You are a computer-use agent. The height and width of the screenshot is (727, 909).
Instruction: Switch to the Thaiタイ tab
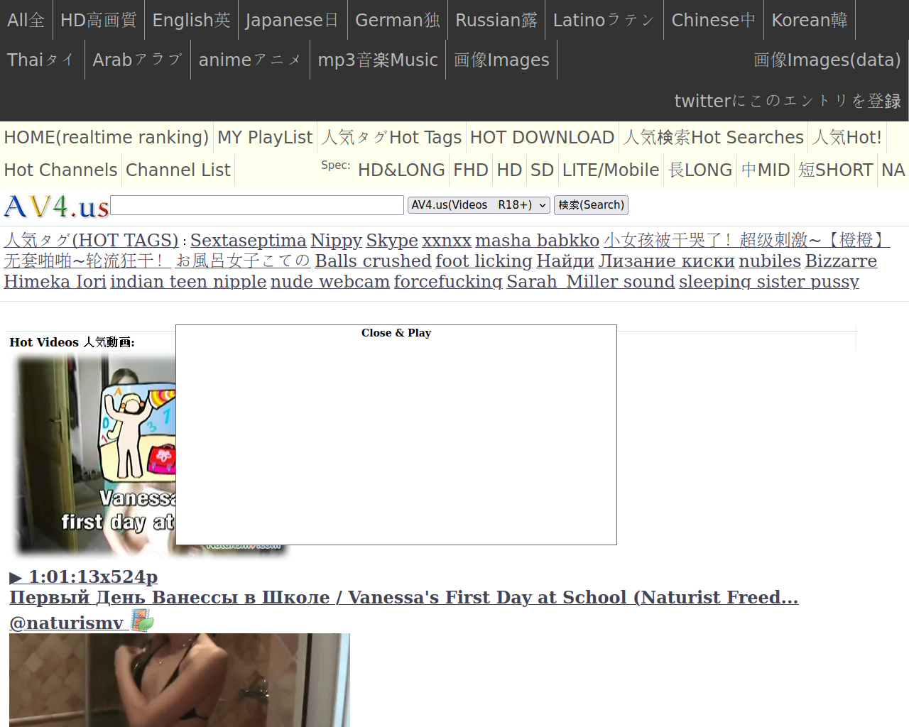tap(42, 60)
